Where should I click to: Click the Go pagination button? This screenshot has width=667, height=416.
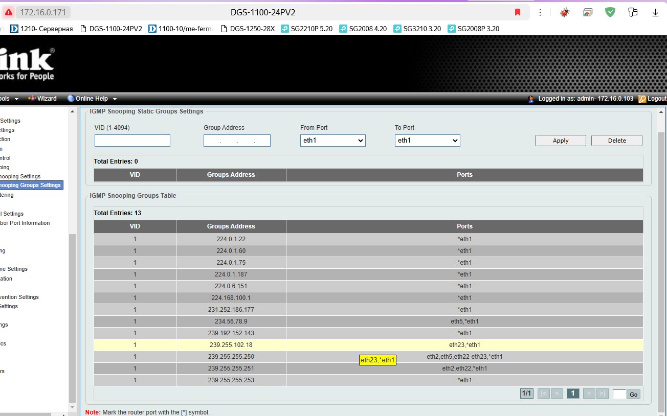[633, 394]
